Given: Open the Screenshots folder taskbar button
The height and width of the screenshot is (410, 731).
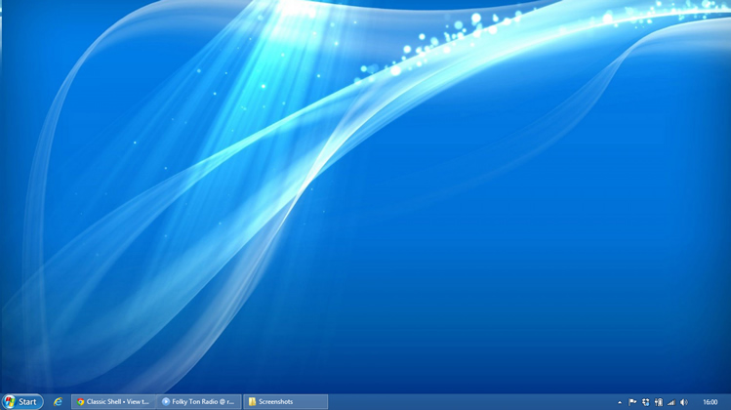Looking at the screenshot, I should click(x=285, y=401).
